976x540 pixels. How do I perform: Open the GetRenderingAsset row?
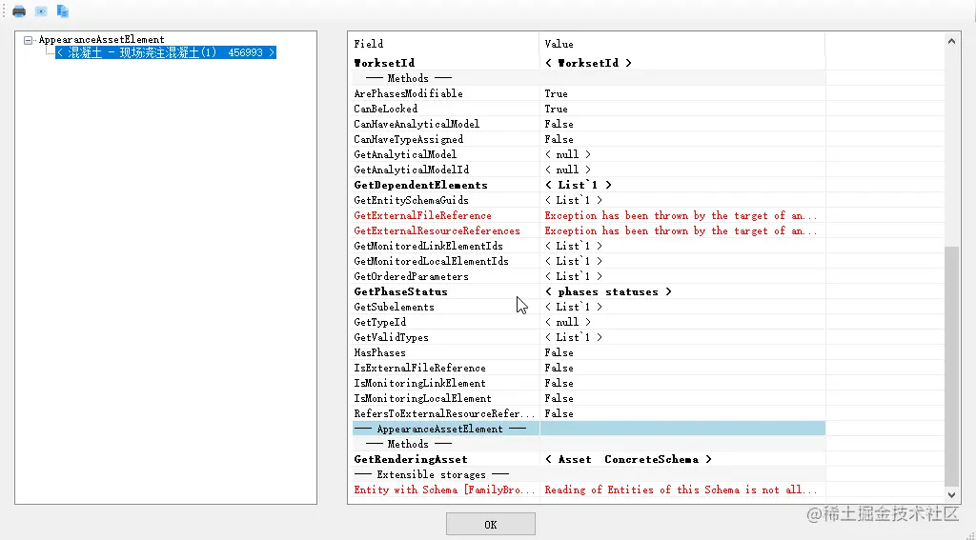click(411, 459)
